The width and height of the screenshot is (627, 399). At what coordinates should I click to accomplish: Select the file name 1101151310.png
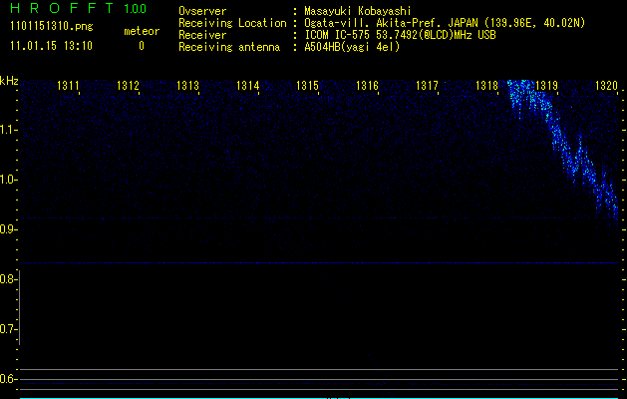coord(52,27)
